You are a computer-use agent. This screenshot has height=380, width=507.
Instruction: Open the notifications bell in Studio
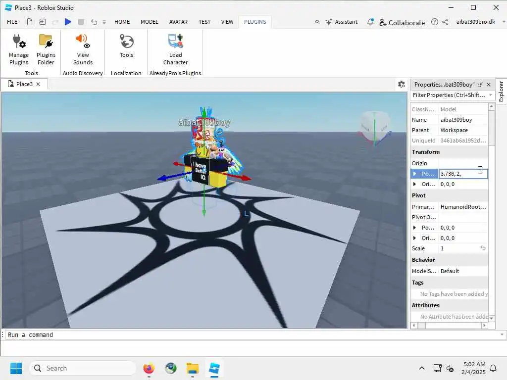[x=370, y=22]
